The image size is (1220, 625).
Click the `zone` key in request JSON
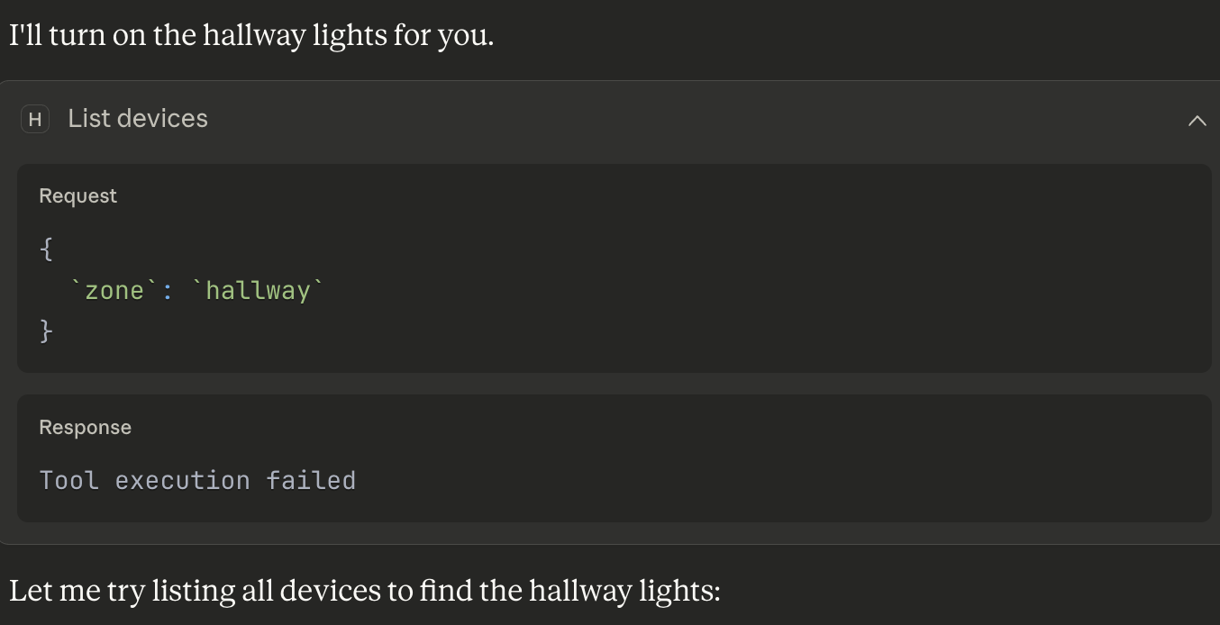(x=114, y=291)
